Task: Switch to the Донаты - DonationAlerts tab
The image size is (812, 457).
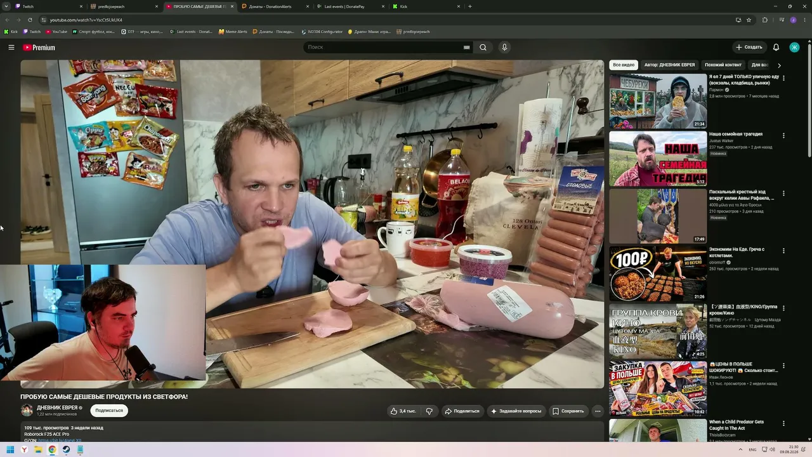Action: point(276,6)
